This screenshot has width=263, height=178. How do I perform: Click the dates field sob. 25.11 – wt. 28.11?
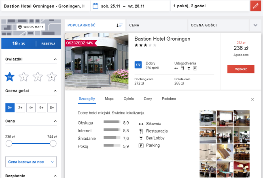130,6
